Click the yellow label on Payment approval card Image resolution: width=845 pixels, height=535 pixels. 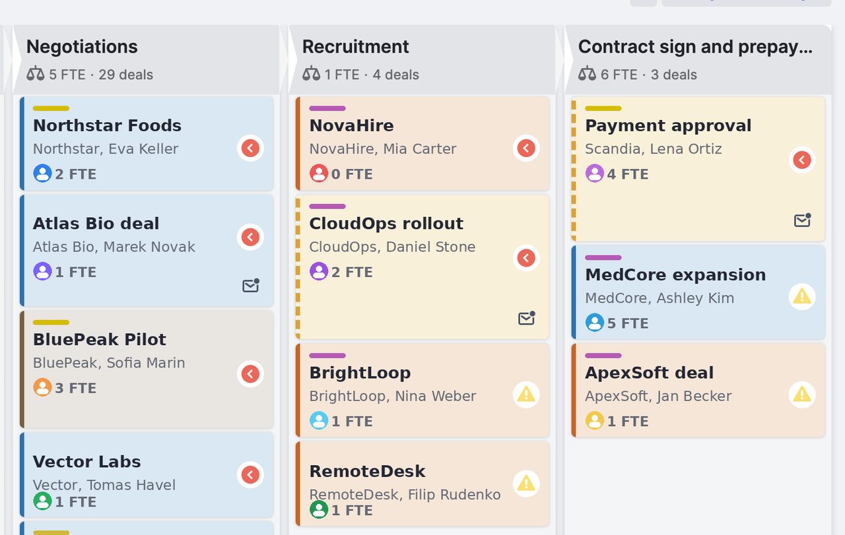[603, 108]
